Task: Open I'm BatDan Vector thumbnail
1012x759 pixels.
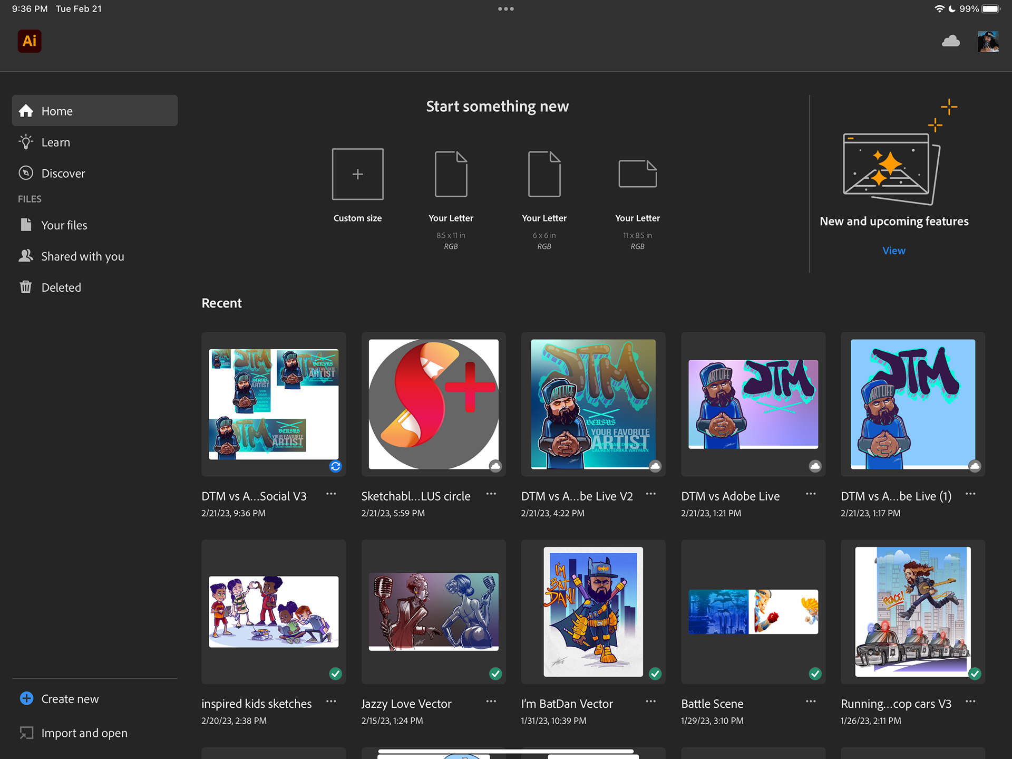Action: coord(593,612)
